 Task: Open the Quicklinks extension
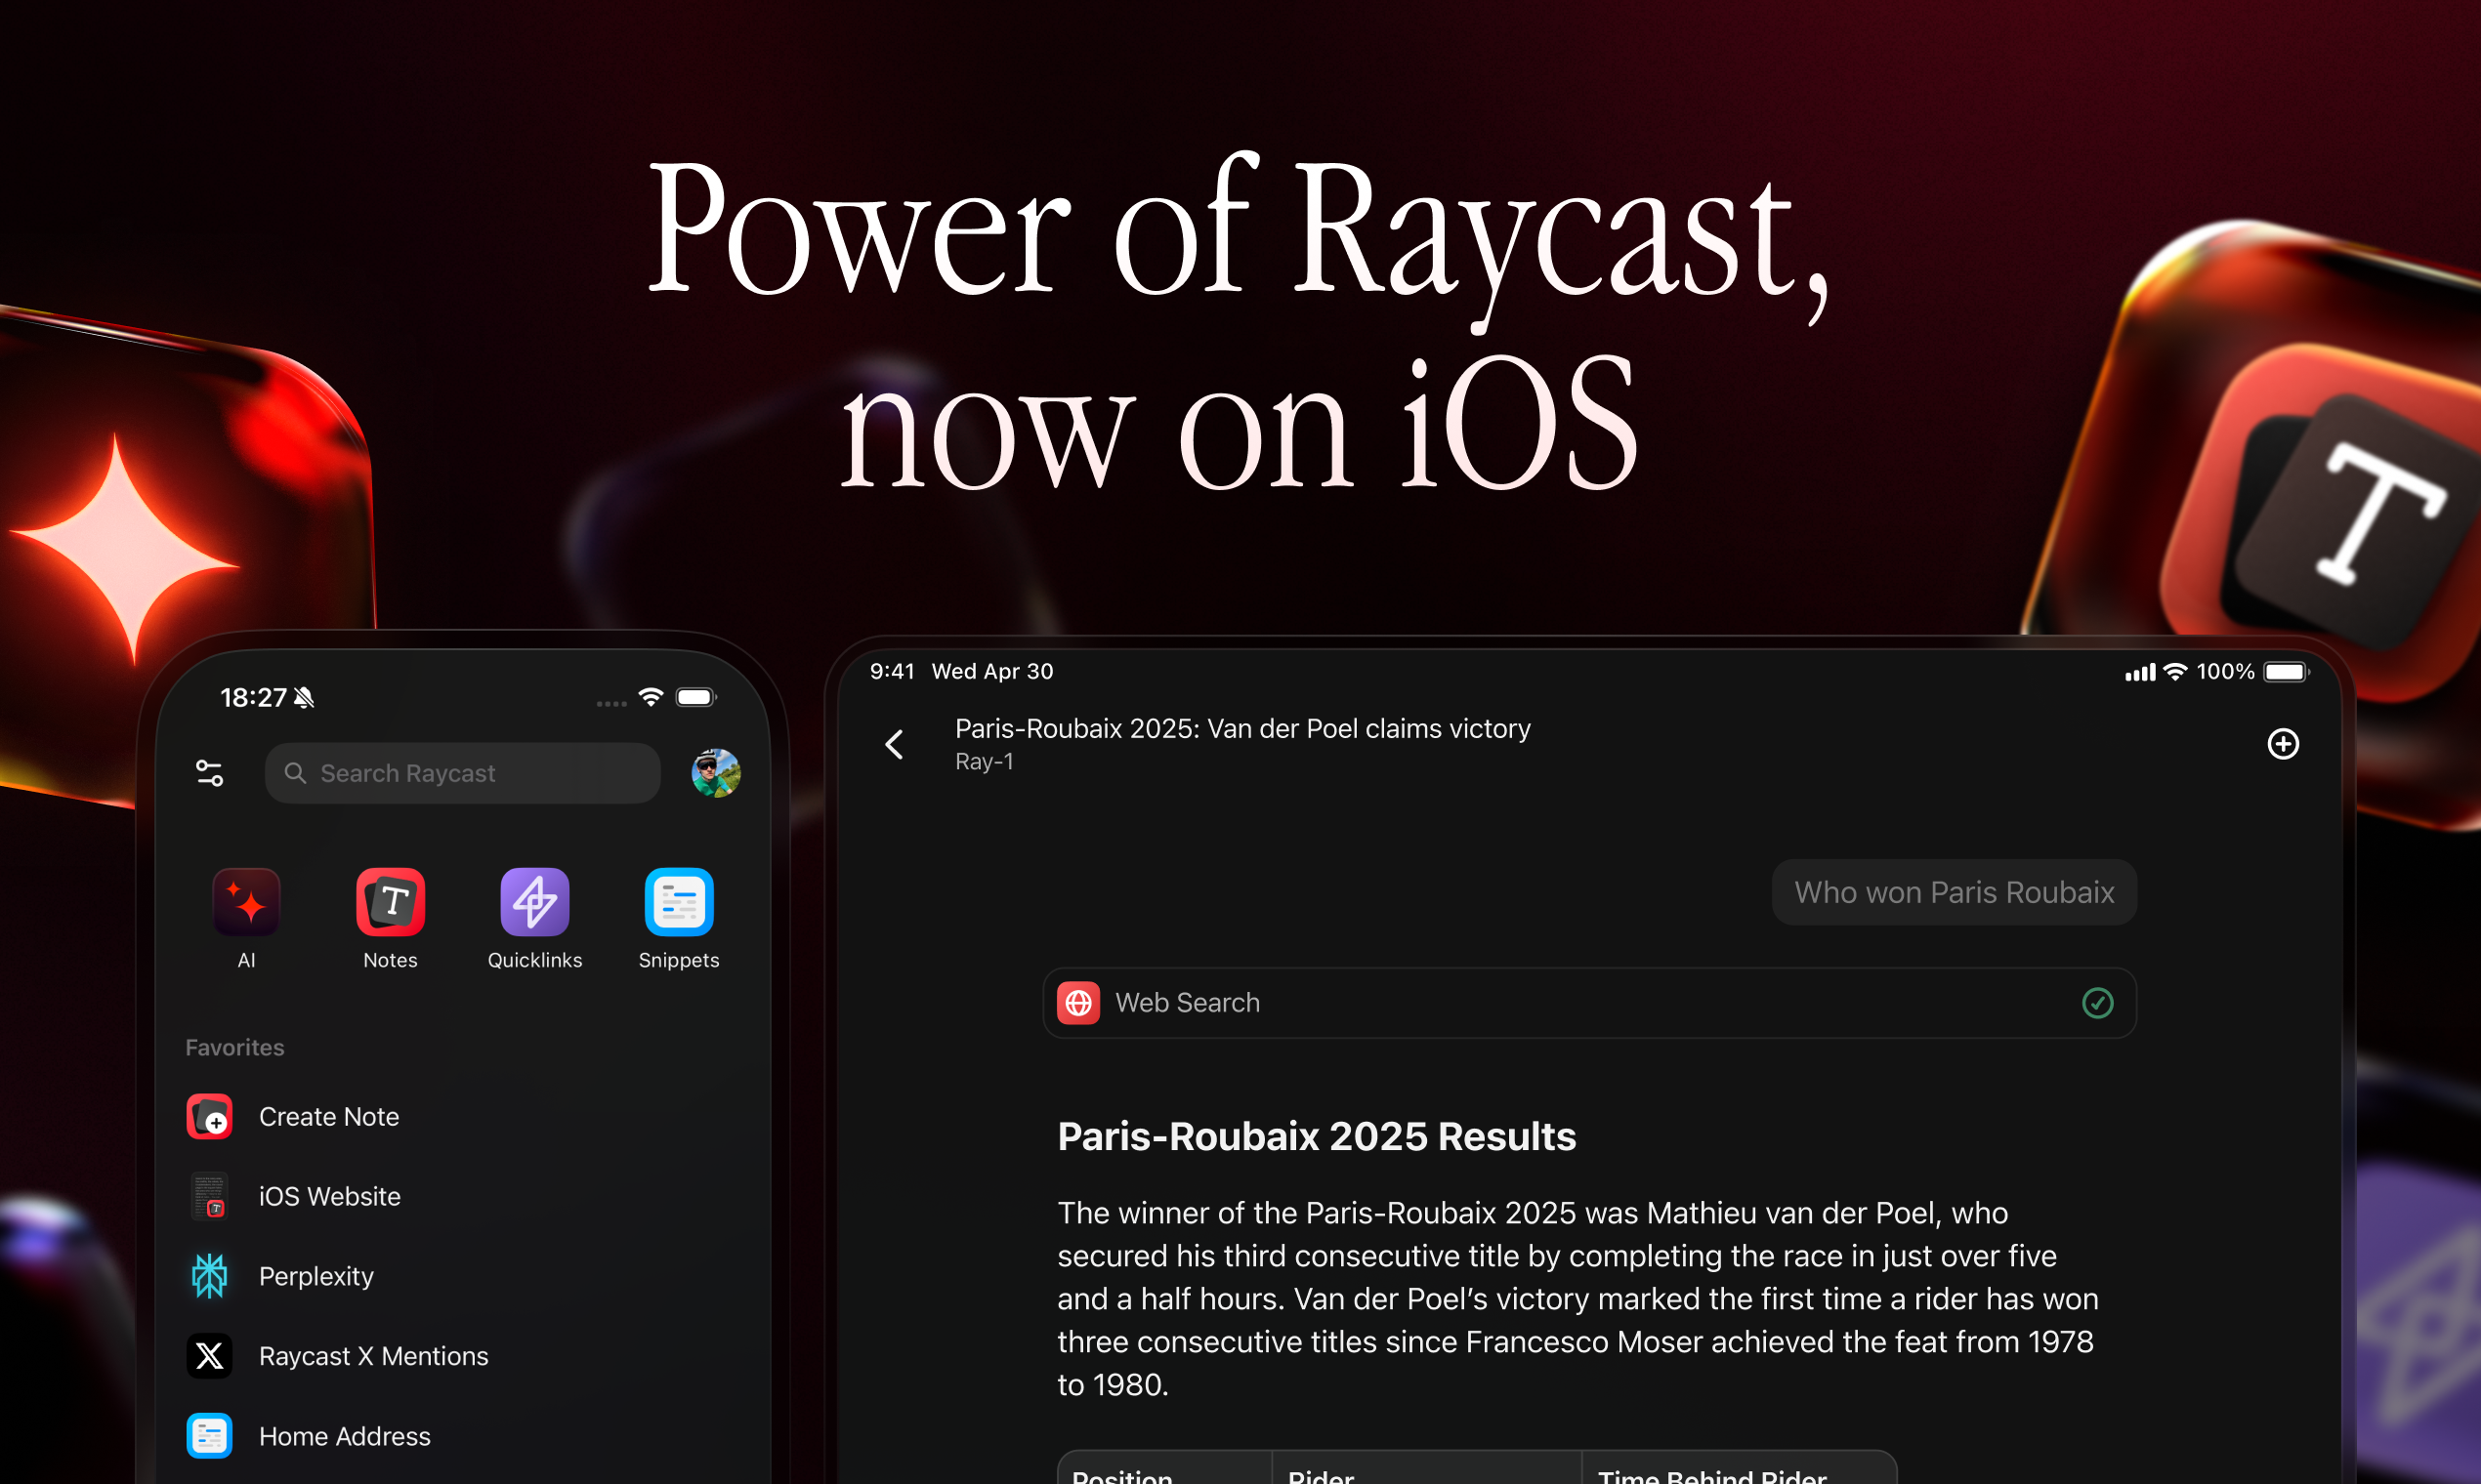(534, 901)
